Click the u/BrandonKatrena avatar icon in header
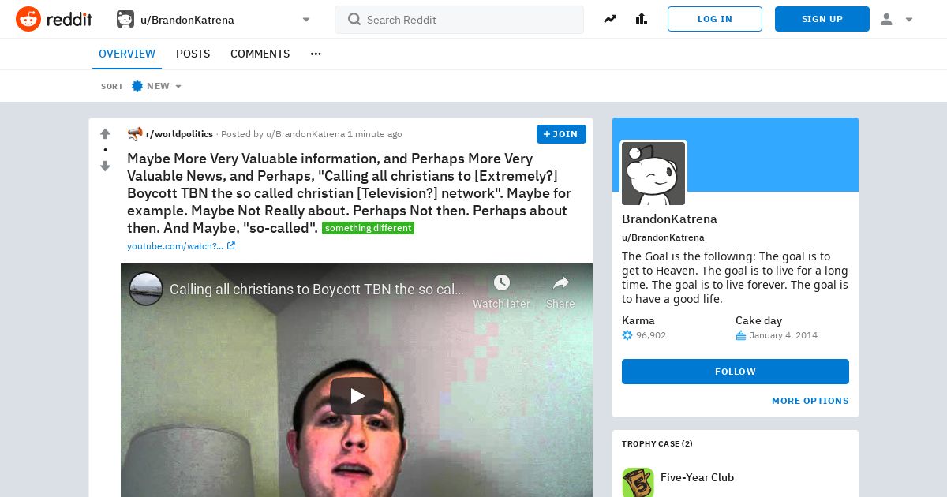Screen dimensions: 947x497 click(125, 19)
